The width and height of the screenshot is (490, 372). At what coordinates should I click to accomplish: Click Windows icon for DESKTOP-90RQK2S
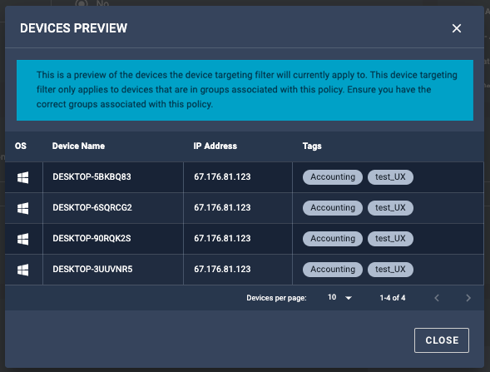22,239
